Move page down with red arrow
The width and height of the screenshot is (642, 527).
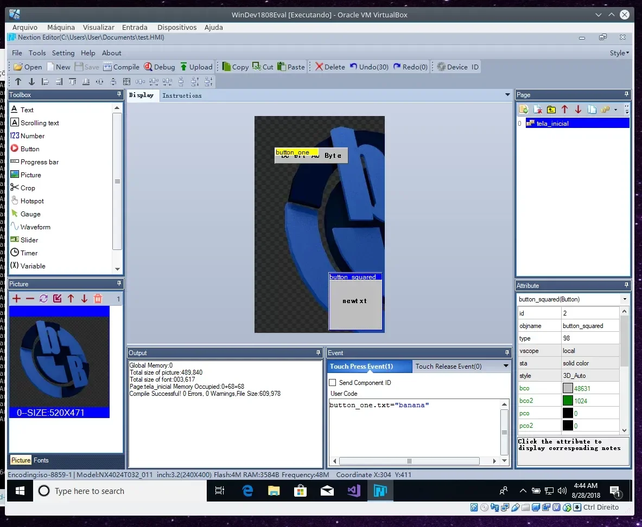578,109
